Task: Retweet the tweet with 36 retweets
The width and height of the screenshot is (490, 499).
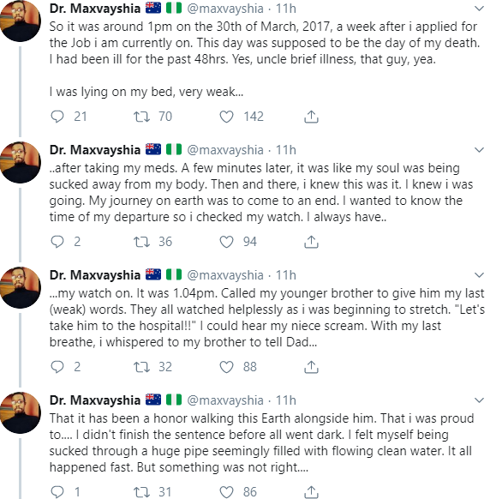Action: 141,242
